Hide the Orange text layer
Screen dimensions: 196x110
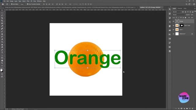[x=174, y=21]
